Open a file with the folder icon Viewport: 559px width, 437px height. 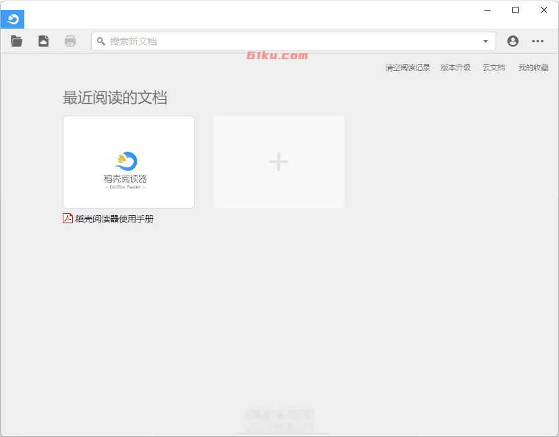tap(16, 41)
